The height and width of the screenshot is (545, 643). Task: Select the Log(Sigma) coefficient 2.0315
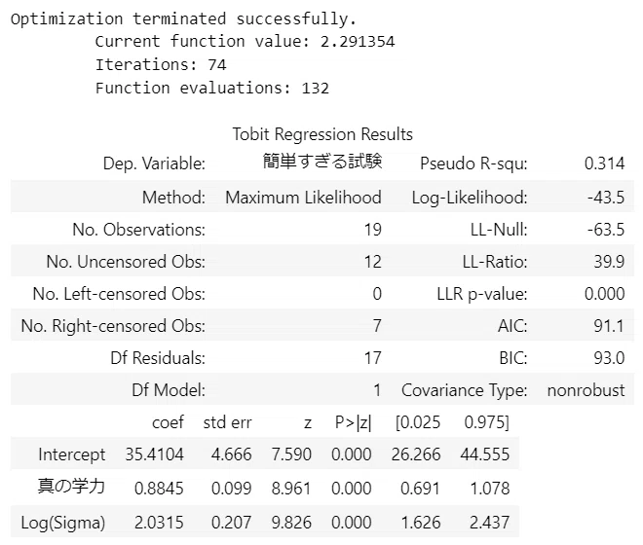[x=159, y=523]
